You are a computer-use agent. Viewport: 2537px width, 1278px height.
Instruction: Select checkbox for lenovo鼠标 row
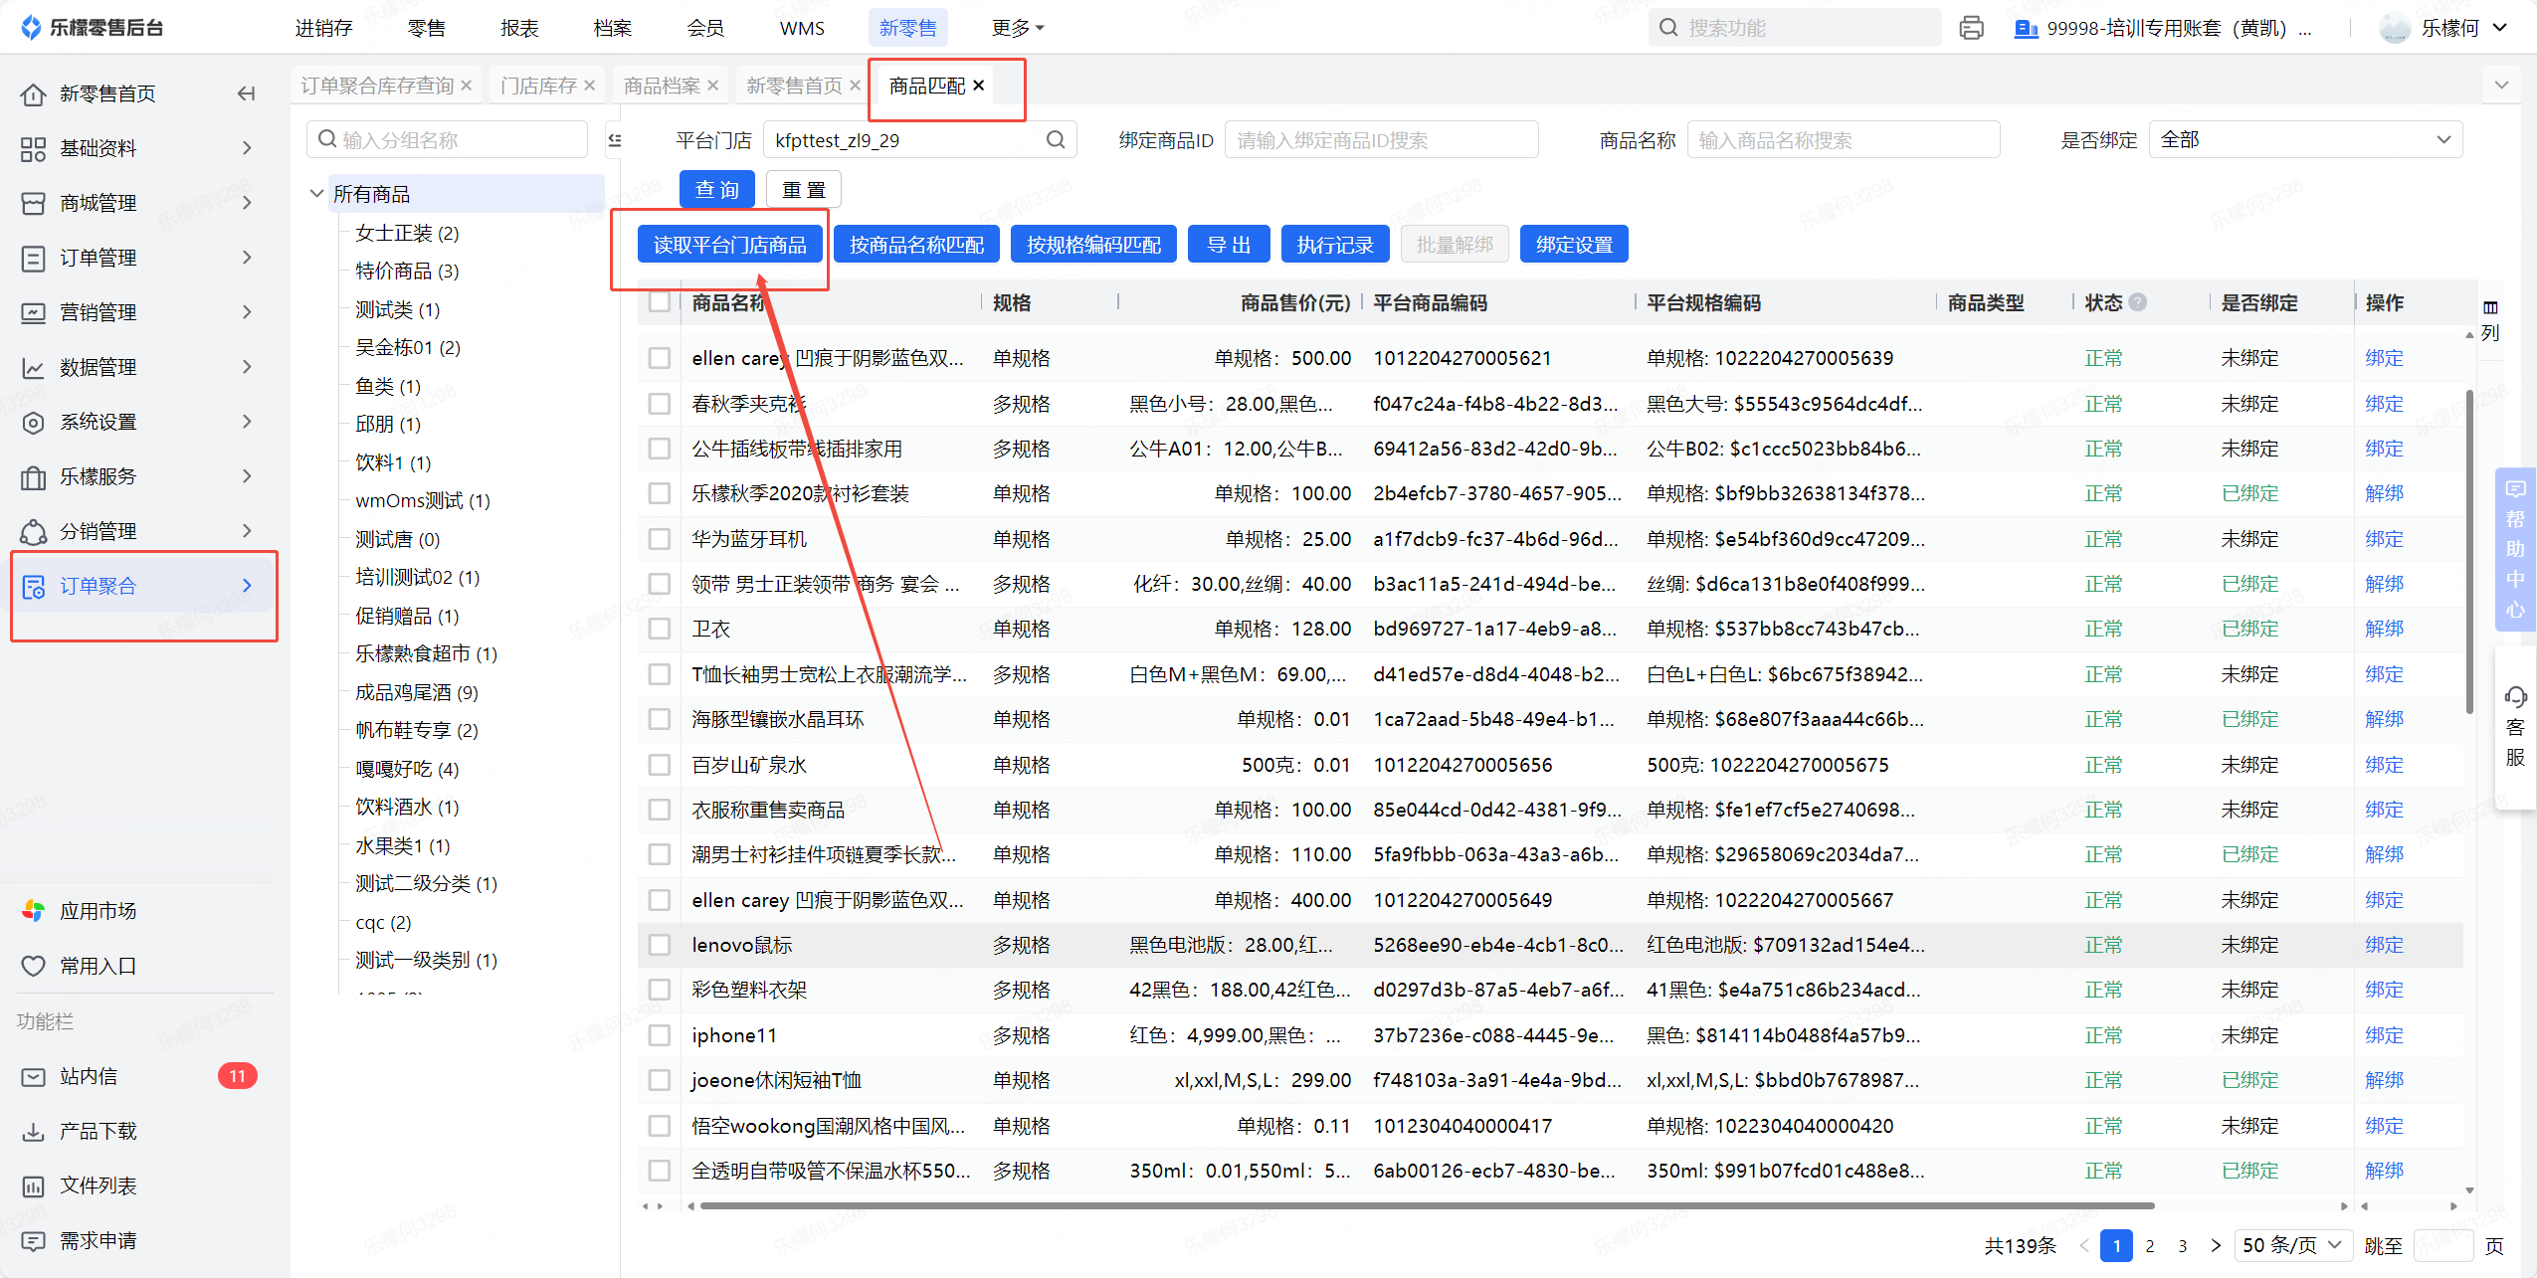659,945
